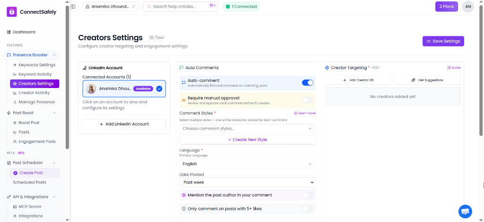The height and width of the screenshot is (222, 484).
Task: Click the MCP Server icon
Action: [x=15, y=206]
